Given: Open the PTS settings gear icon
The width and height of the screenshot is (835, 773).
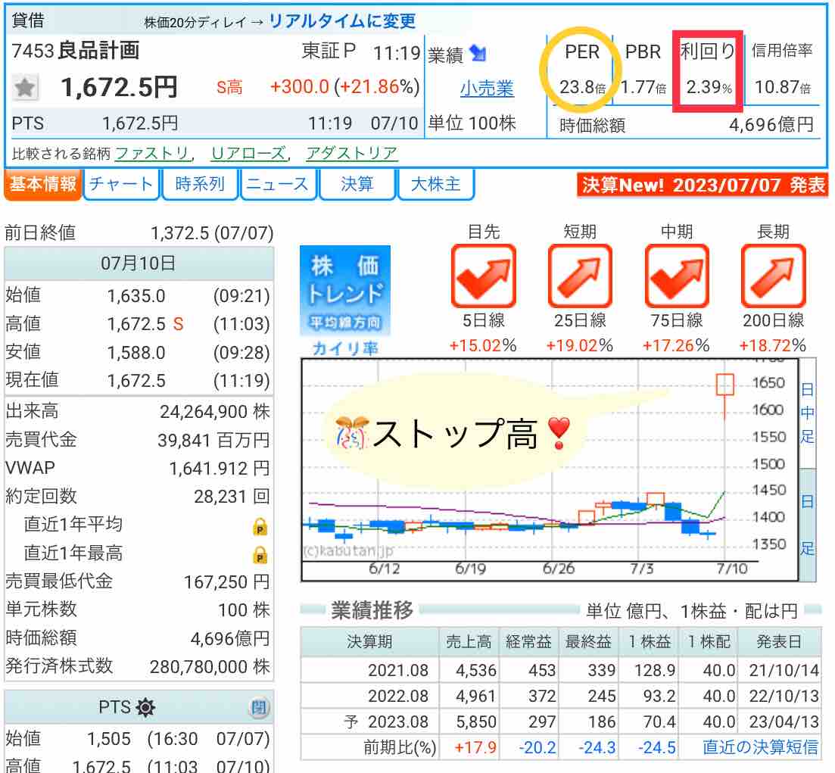Looking at the screenshot, I should coord(145,707).
